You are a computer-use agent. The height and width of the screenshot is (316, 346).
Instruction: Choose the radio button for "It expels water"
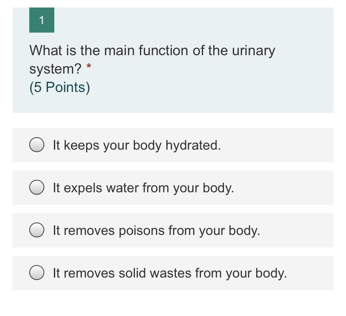pos(37,188)
